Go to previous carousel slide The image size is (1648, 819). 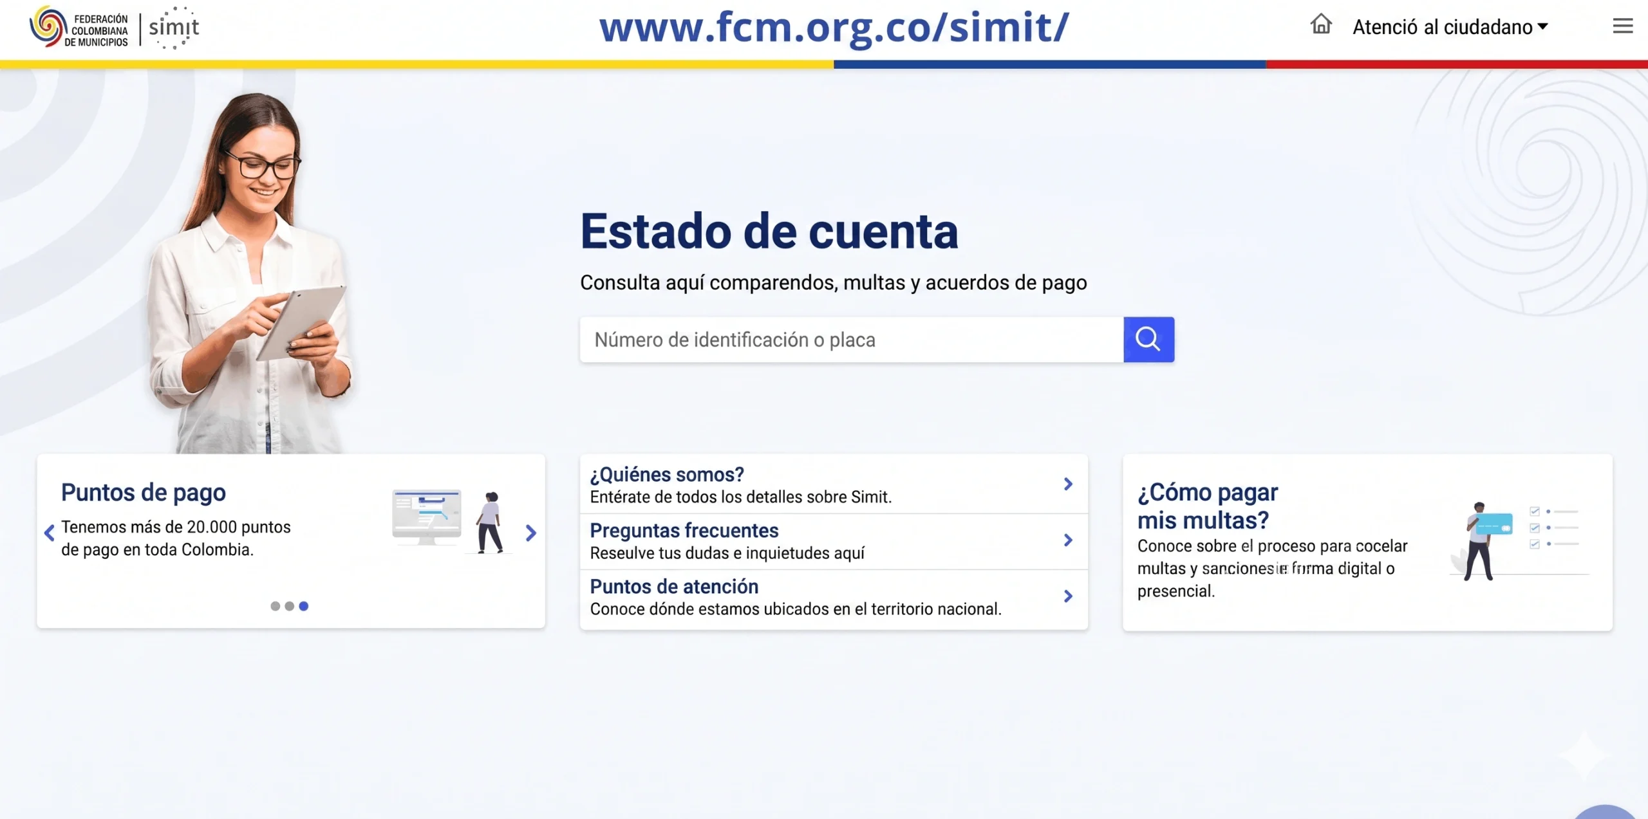(49, 533)
